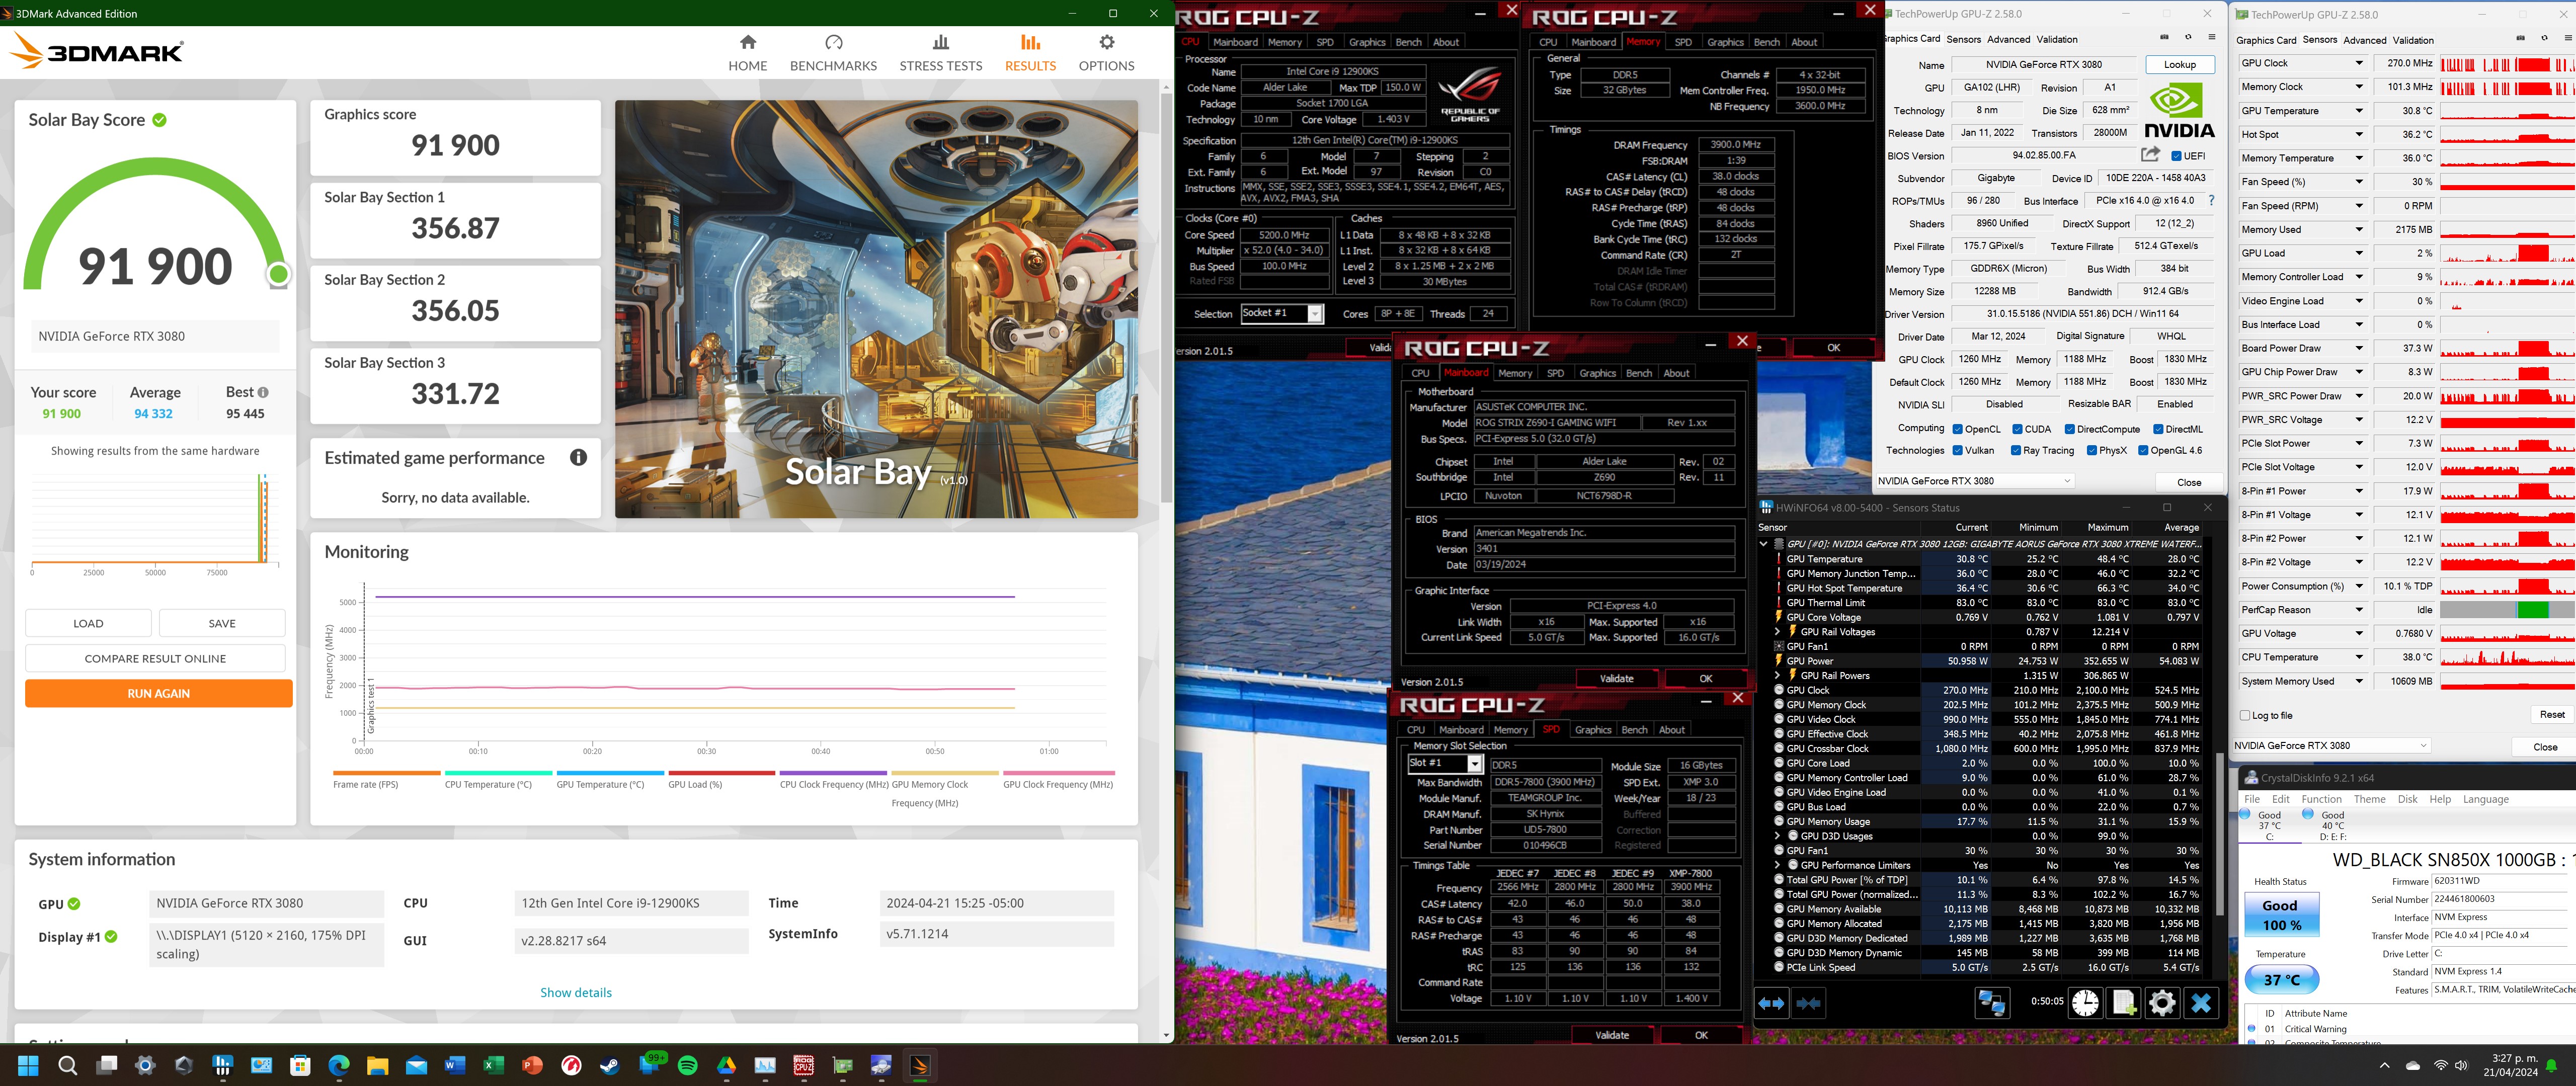The width and height of the screenshot is (2576, 1086).
Task: Click the HWiNFO blue X close-sensors icon
Action: pyautogui.click(x=2201, y=1003)
